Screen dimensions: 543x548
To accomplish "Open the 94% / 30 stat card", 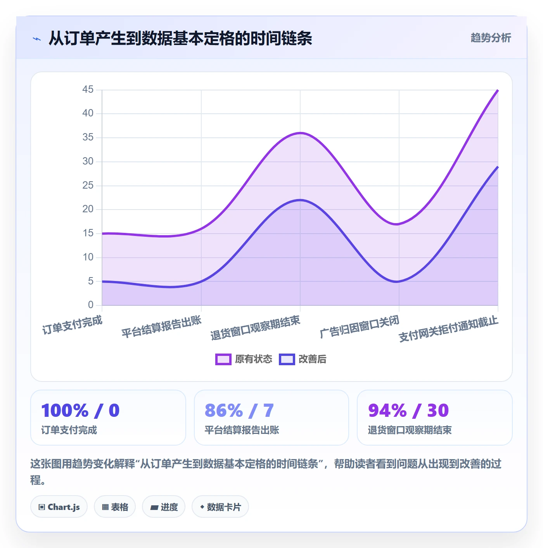I will tap(435, 418).
